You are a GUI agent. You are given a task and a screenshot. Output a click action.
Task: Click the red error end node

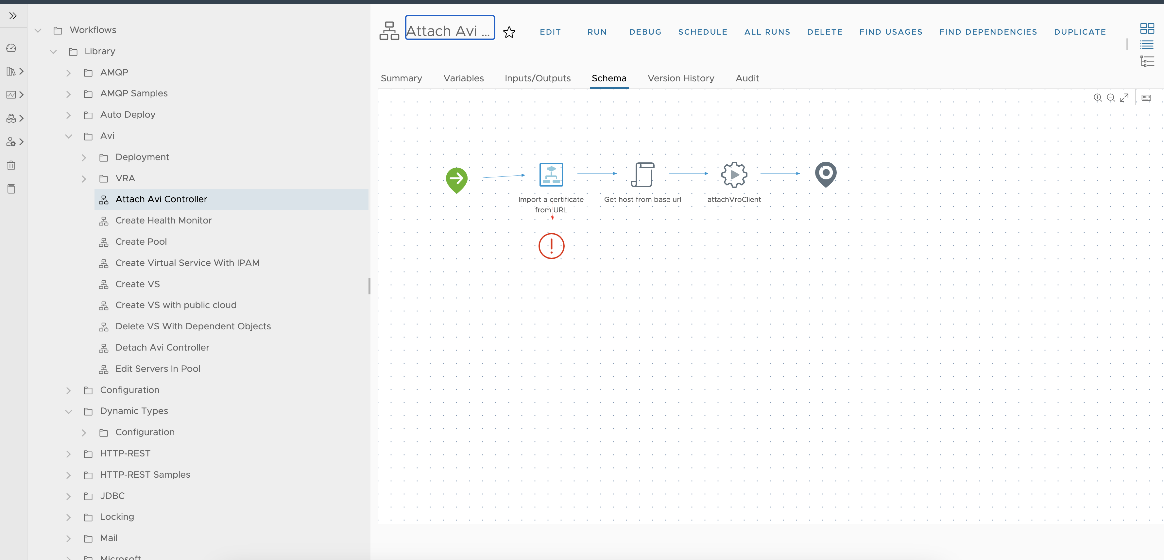[x=551, y=246]
